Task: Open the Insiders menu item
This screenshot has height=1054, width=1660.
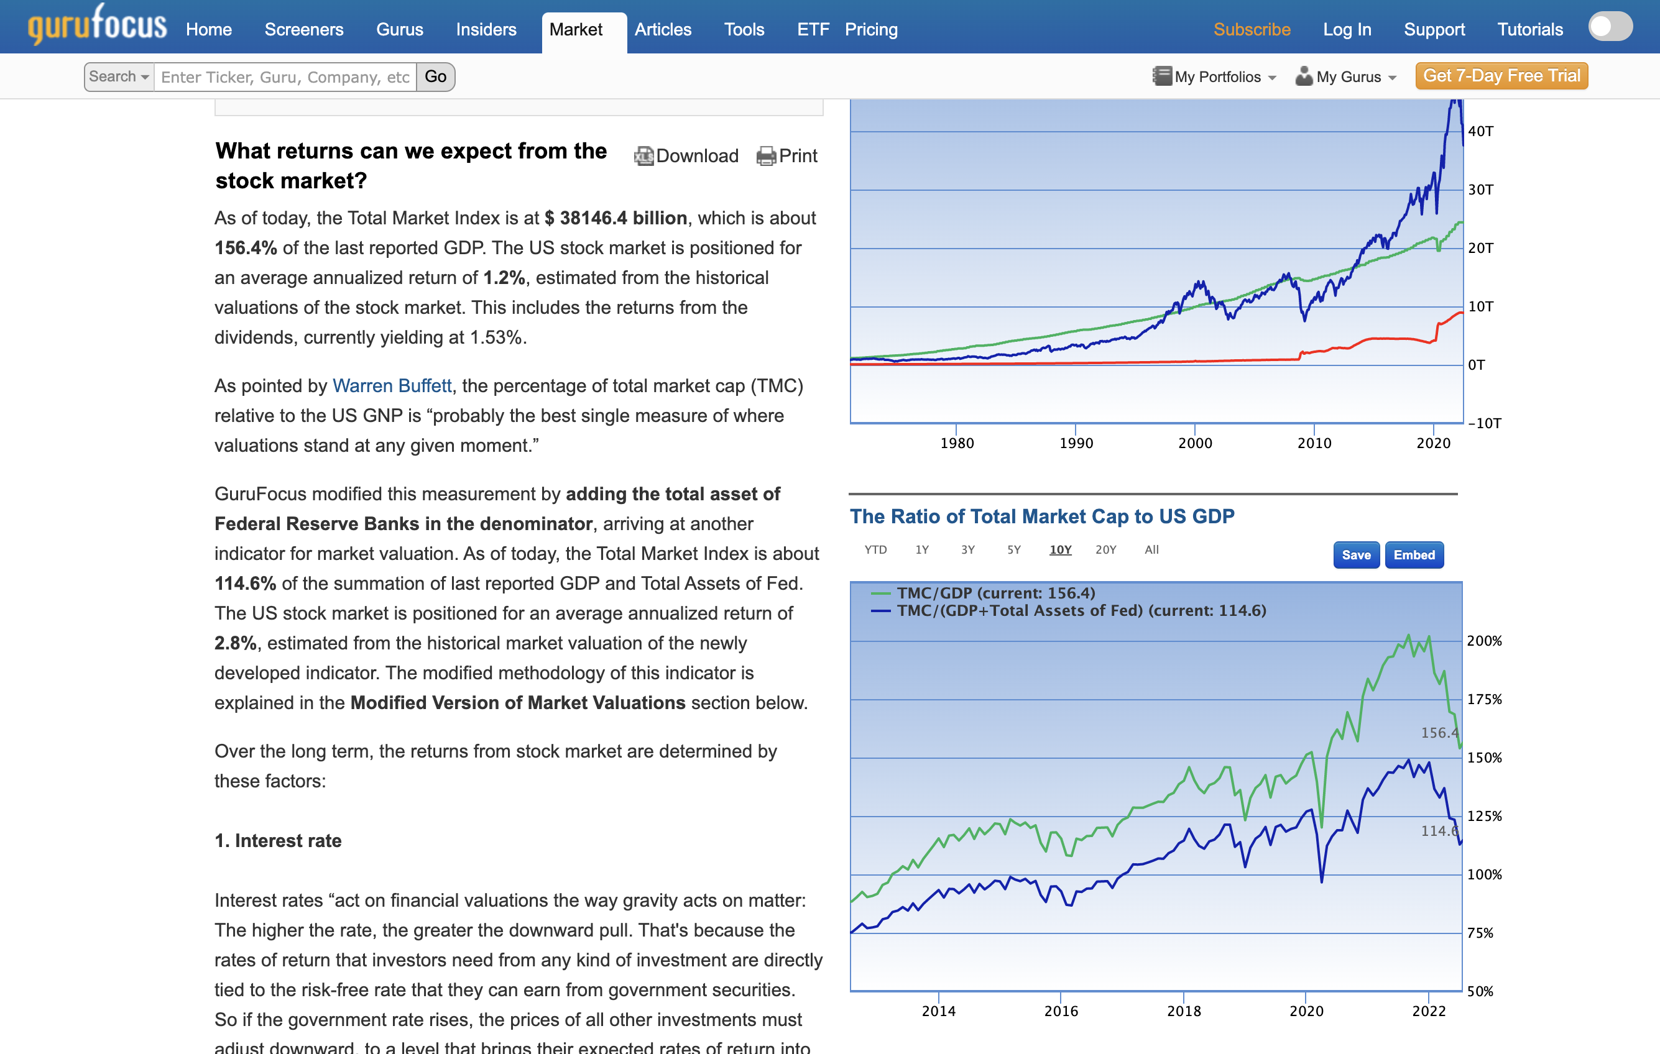Action: [486, 30]
